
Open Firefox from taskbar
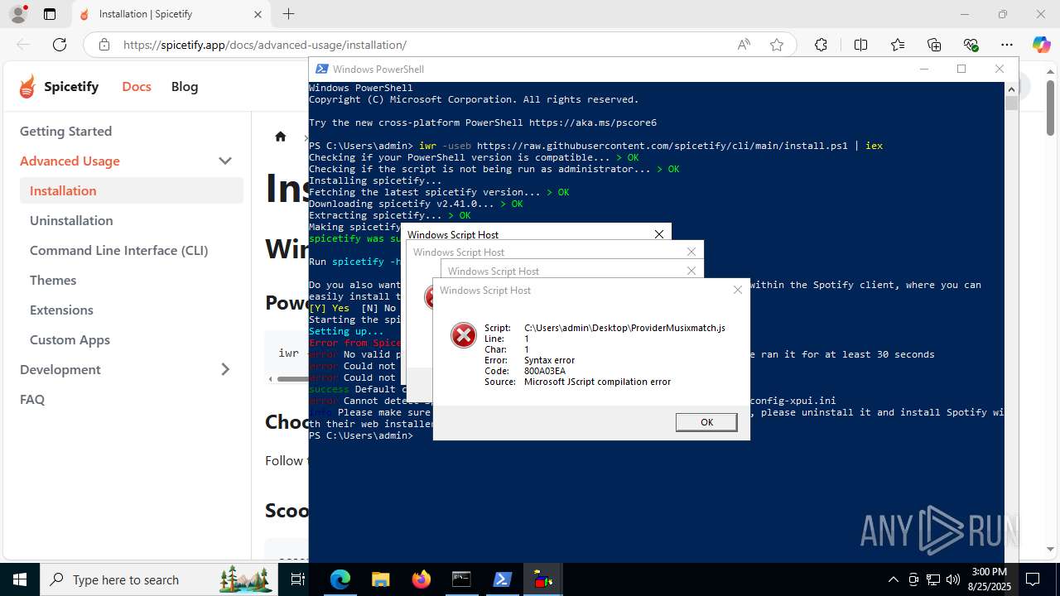pos(421,579)
